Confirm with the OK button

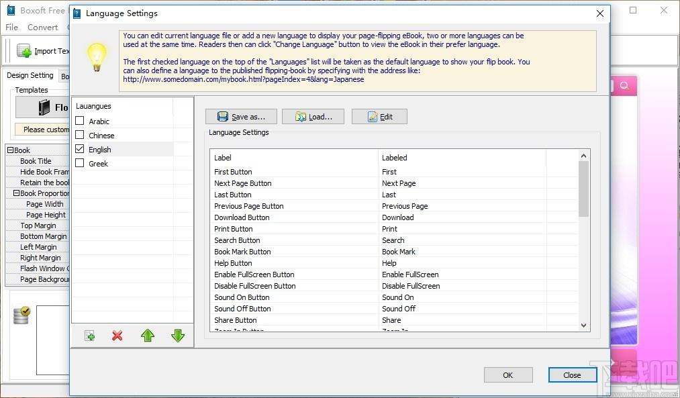point(508,375)
